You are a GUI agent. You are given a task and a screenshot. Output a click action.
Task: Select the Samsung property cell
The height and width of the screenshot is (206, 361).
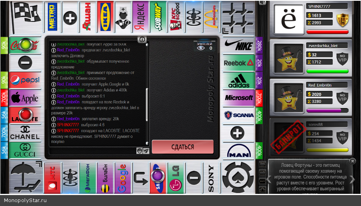tap(158, 178)
